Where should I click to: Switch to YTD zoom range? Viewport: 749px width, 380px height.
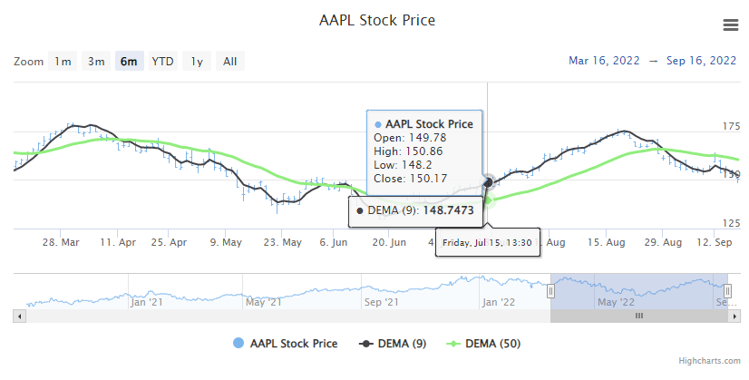click(x=162, y=62)
